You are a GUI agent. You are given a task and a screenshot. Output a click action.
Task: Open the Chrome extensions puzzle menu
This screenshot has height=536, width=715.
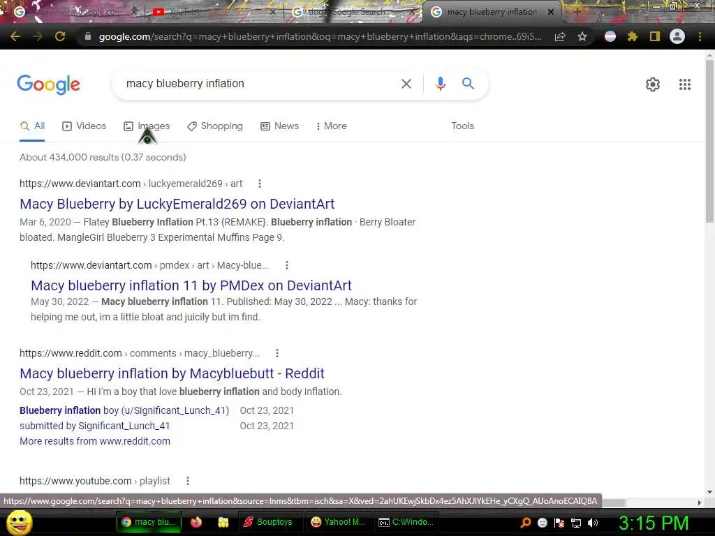click(632, 36)
